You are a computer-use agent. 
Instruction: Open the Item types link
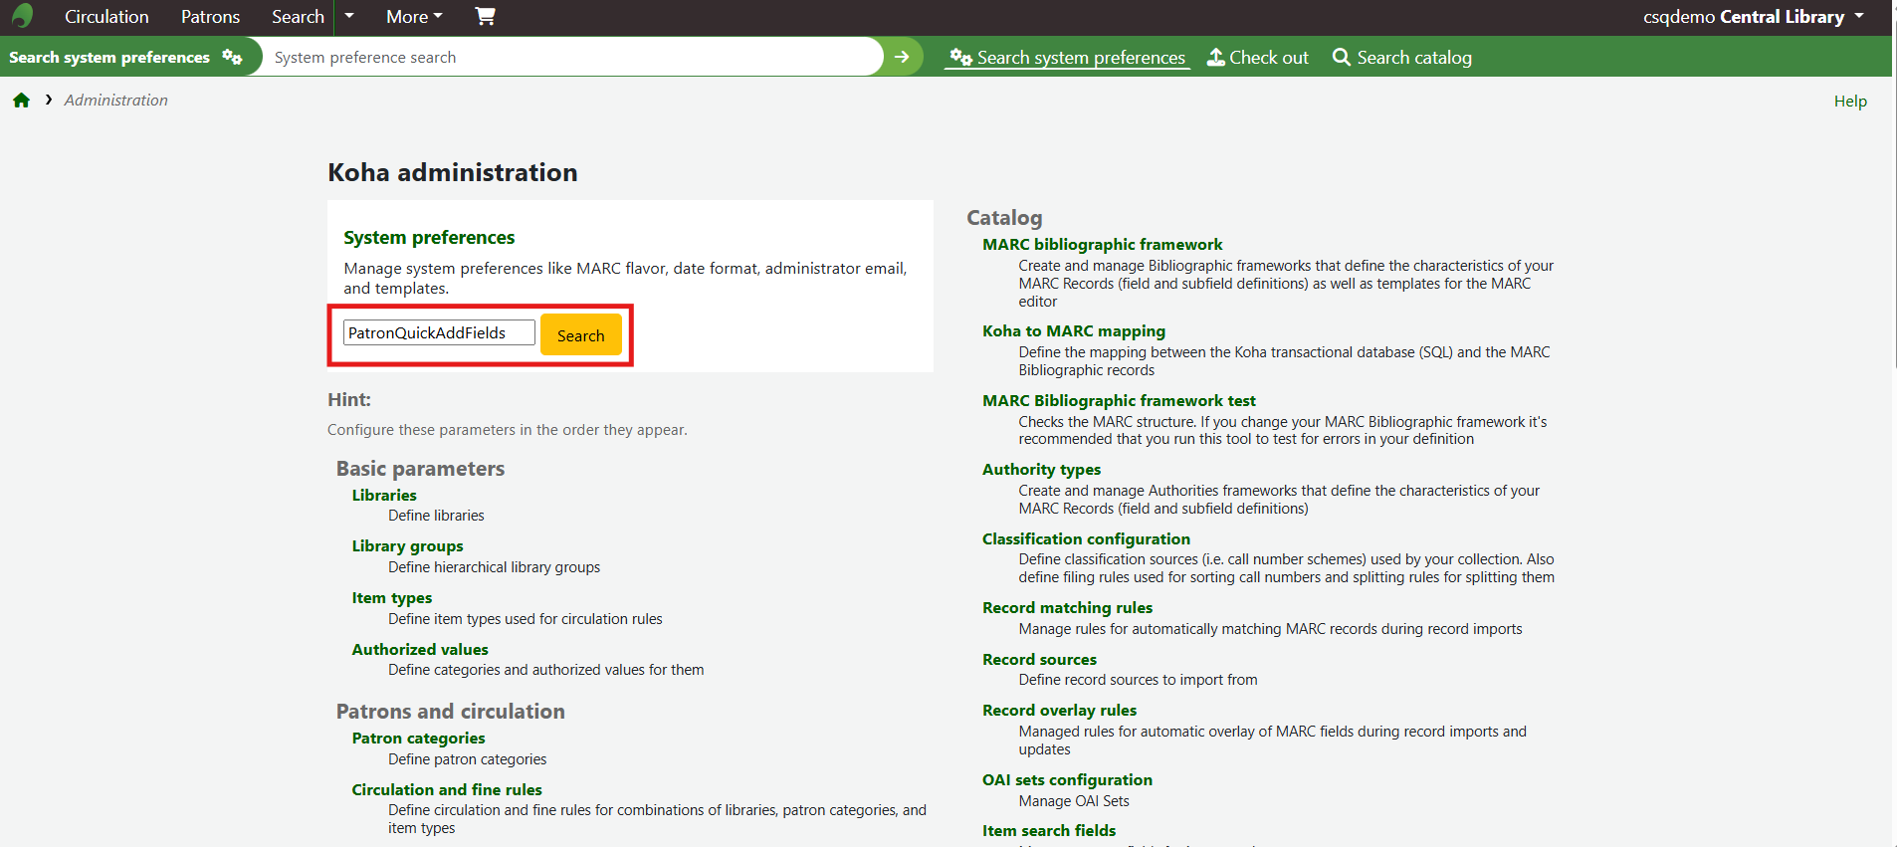tap(391, 598)
